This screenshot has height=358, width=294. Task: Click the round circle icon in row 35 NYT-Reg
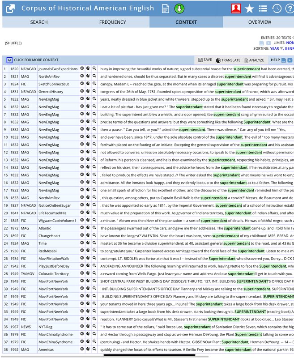[82, 326]
